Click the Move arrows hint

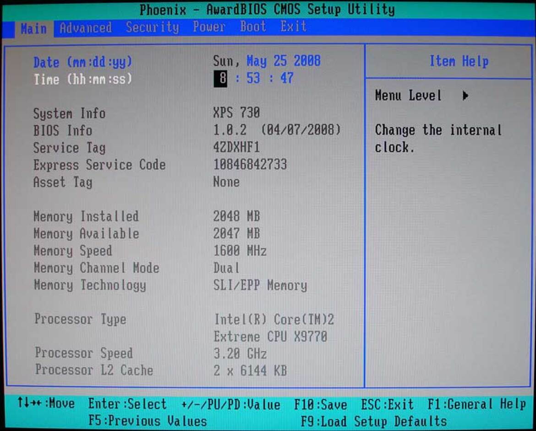pyautogui.click(x=46, y=403)
